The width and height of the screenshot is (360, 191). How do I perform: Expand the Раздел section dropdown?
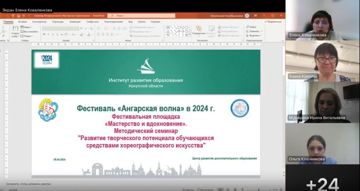[26, 36]
